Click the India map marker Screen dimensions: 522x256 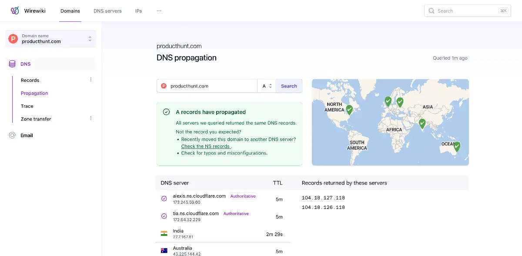tap(422, 124)
